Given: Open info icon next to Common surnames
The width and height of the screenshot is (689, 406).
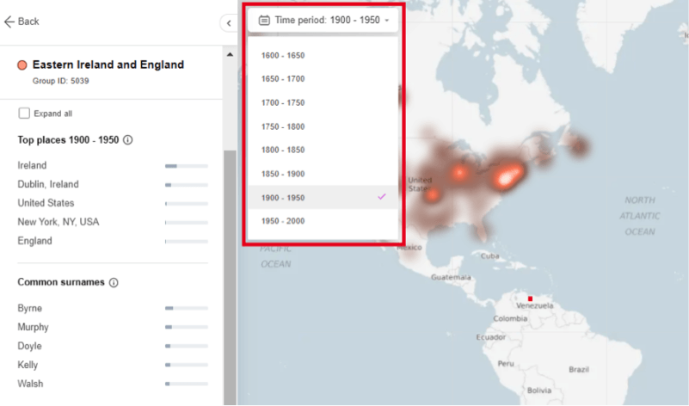Looking at the screenshot, I should pyautogui.click(x=114, y=282).
